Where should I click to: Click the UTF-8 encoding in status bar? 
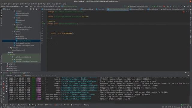pyautogui.click(x=170, y=107)
